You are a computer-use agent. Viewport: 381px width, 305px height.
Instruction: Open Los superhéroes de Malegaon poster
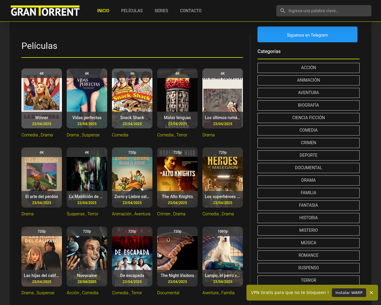(x=223, y=178)
